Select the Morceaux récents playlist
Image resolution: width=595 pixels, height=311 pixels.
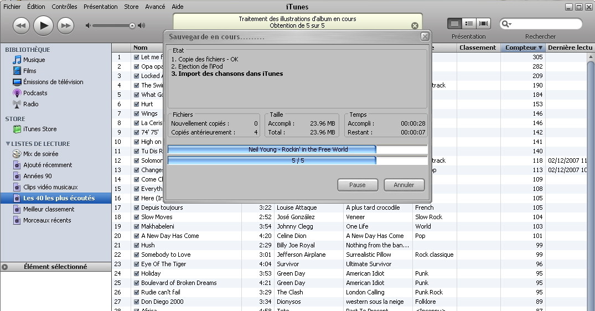pos(47,220)
